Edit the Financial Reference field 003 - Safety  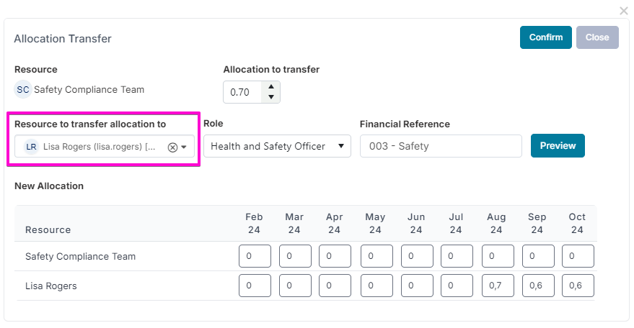(x=441, y=146)
